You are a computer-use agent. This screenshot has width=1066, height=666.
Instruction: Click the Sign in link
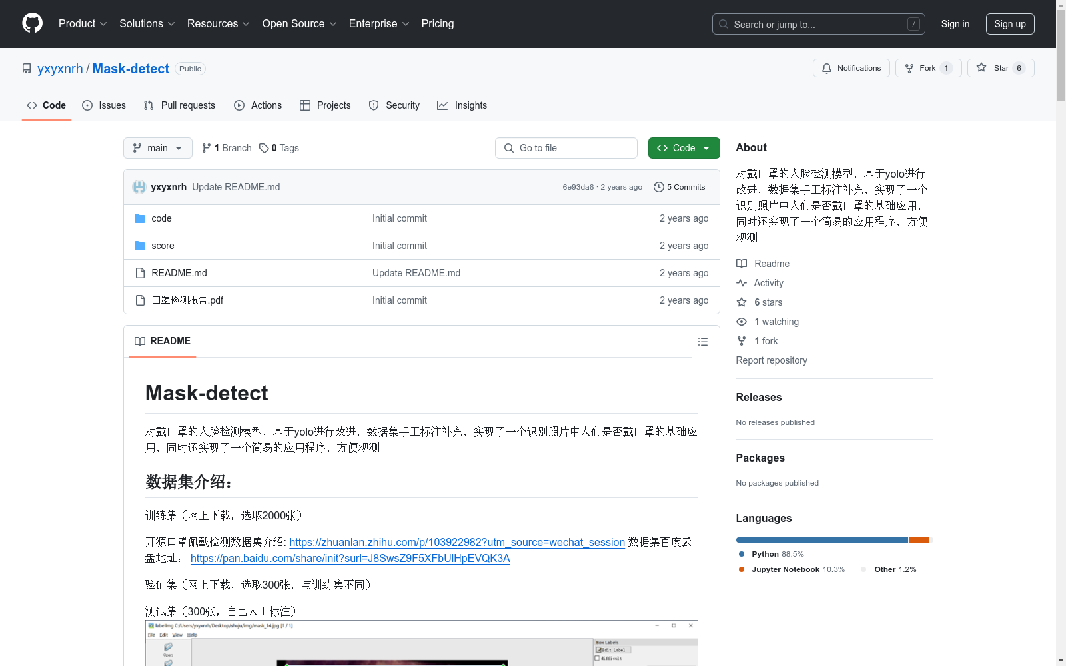(x=955, y=24)
